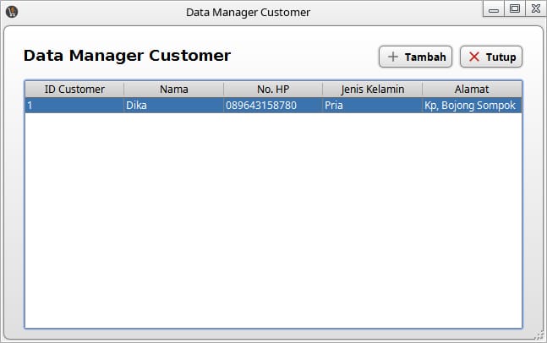Click the Data Manager Customer heading text
547x343 pixels.
tap(127, 56)
